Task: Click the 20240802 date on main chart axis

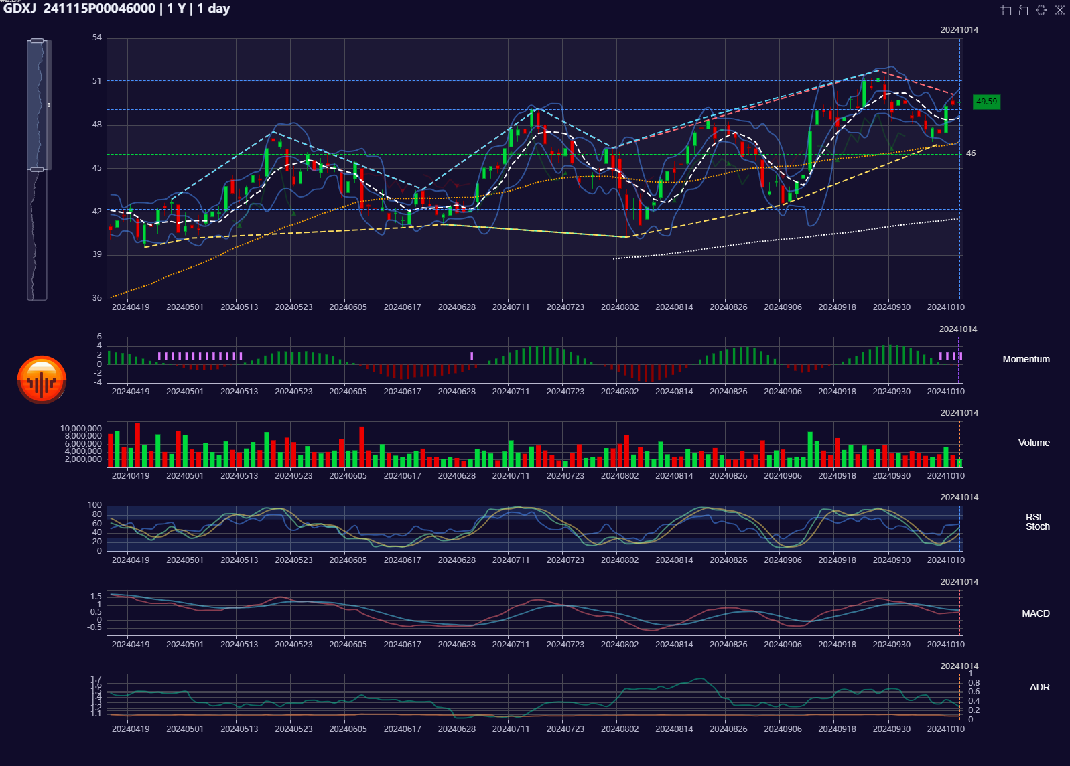Action: point(619,307)
